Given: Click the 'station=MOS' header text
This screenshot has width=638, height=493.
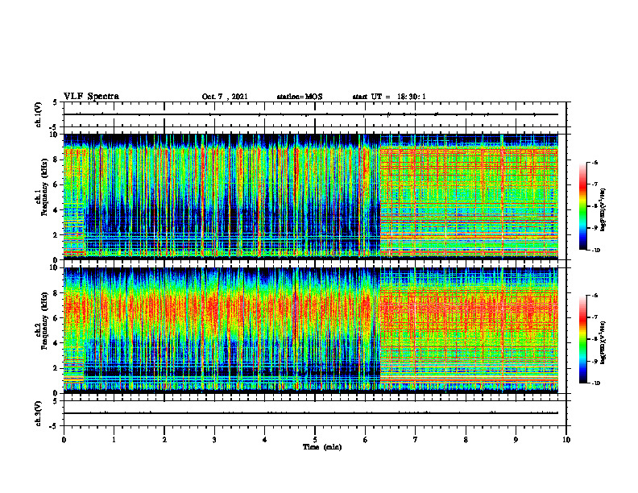Looking at the screenshot, I should point(300,97).
